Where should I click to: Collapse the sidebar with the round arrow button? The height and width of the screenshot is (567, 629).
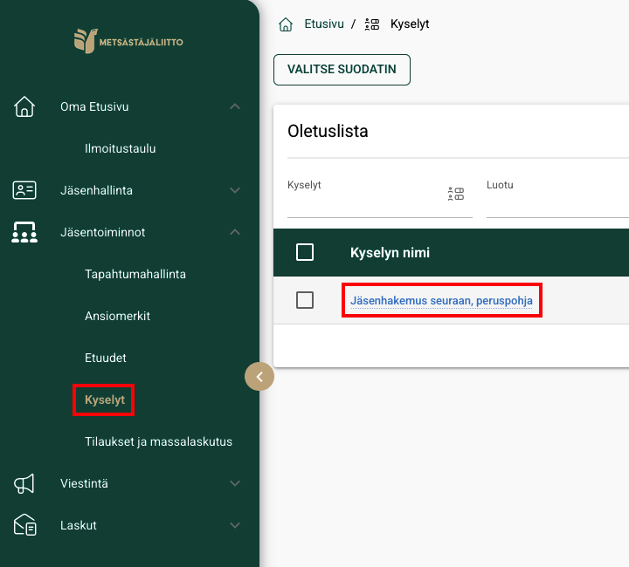coord(259,376)
